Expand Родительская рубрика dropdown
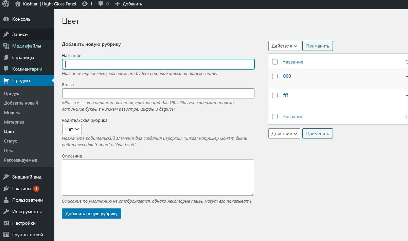408x241 pixels. point(72,129)
